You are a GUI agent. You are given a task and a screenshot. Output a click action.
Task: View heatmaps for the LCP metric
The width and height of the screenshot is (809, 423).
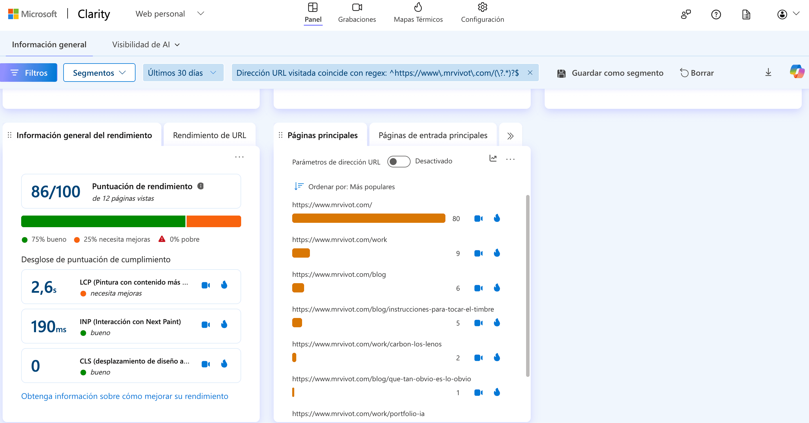224,285
